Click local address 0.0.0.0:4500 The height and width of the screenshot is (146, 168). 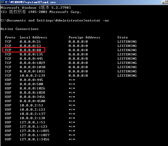pyautogui.click(x=32, y=101)
